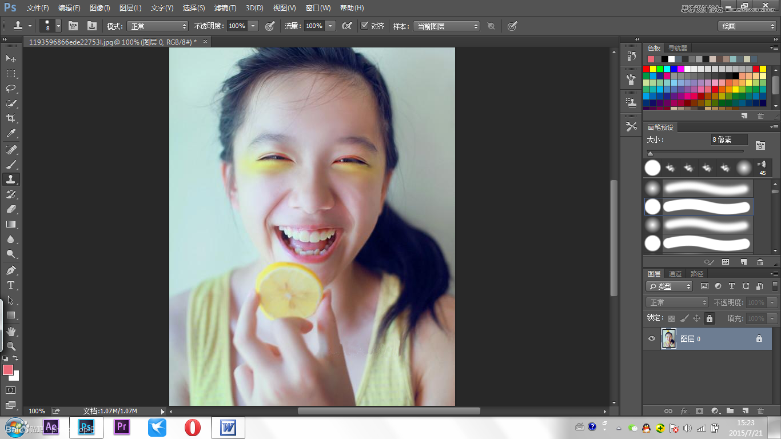781x439 pixels.
Task: Open the 绘画 workspace dropdown
Action: (x=747, y=26)
